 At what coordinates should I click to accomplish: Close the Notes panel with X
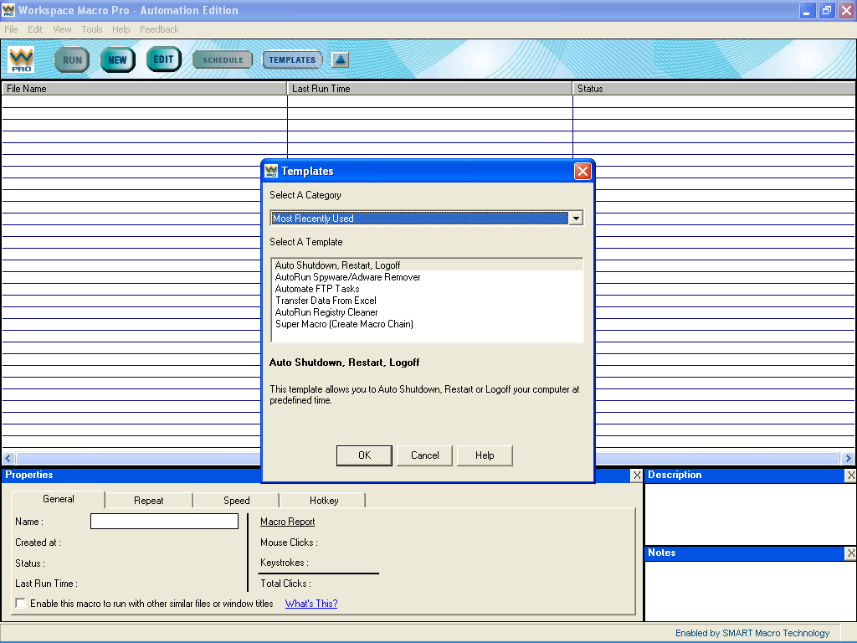(850, 553)
